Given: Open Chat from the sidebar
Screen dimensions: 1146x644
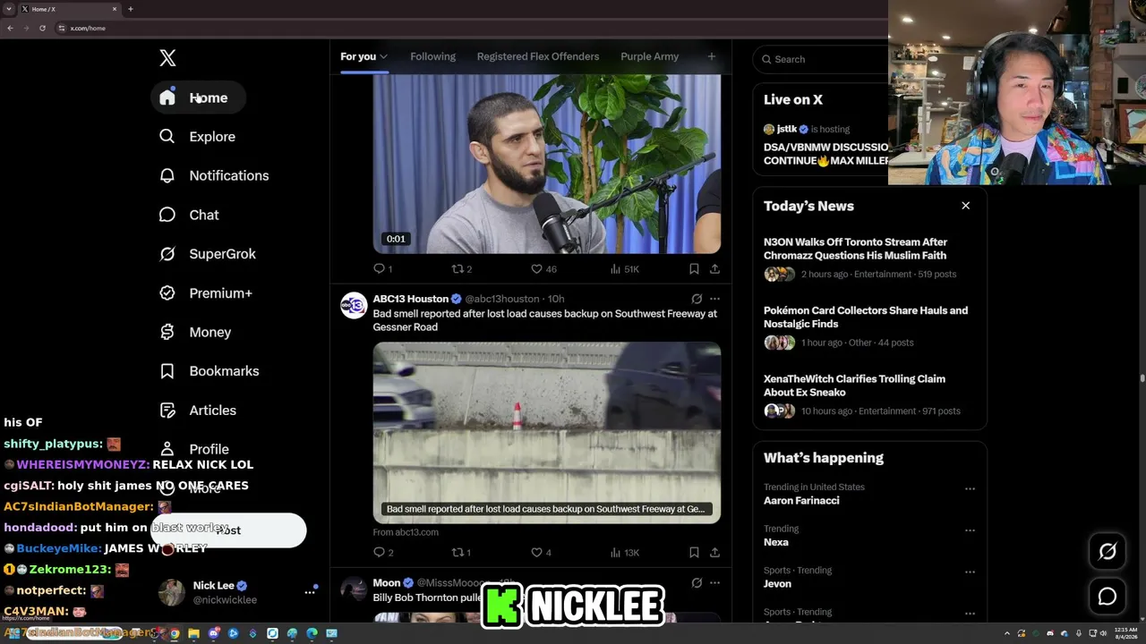Looking at the screenshot, I should coord(189,215).
